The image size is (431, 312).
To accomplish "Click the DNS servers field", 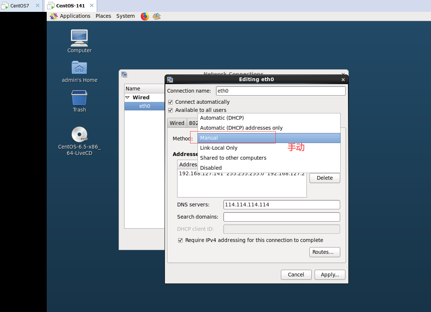I will [282, 205].
